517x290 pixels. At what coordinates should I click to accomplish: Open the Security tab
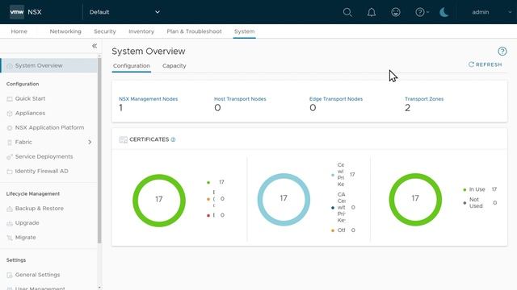(x=105, y=31)
